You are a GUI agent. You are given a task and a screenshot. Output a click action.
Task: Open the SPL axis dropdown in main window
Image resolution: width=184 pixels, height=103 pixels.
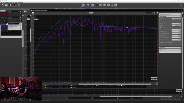point(28,19)
